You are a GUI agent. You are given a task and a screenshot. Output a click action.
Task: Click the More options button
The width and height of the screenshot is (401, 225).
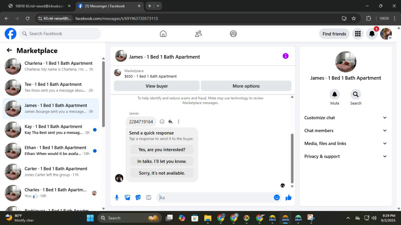coord(246,86)
